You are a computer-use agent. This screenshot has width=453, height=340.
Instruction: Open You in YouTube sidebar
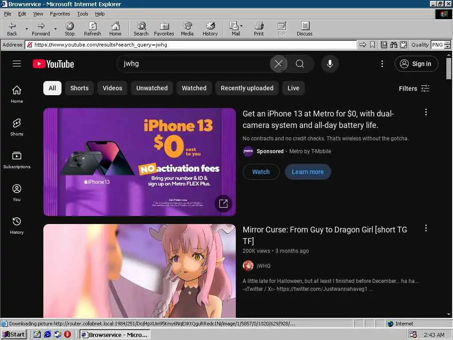[17, 193]
